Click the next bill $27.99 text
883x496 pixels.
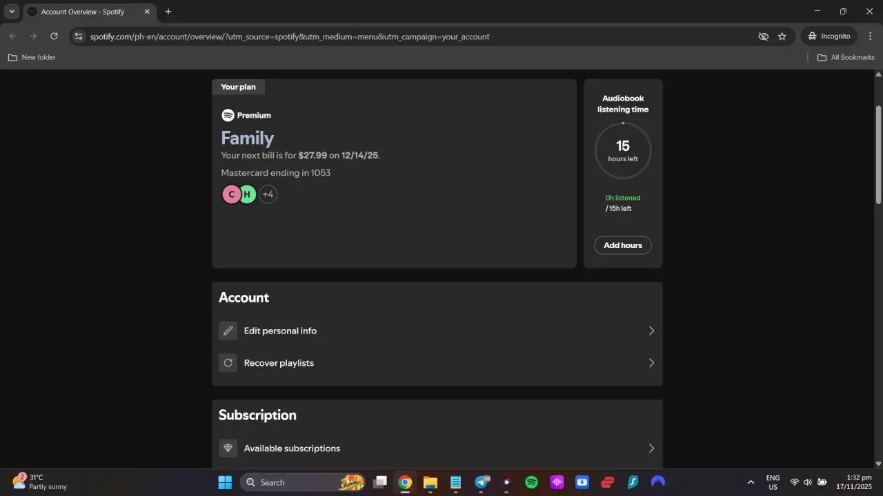tap(301, 156)
